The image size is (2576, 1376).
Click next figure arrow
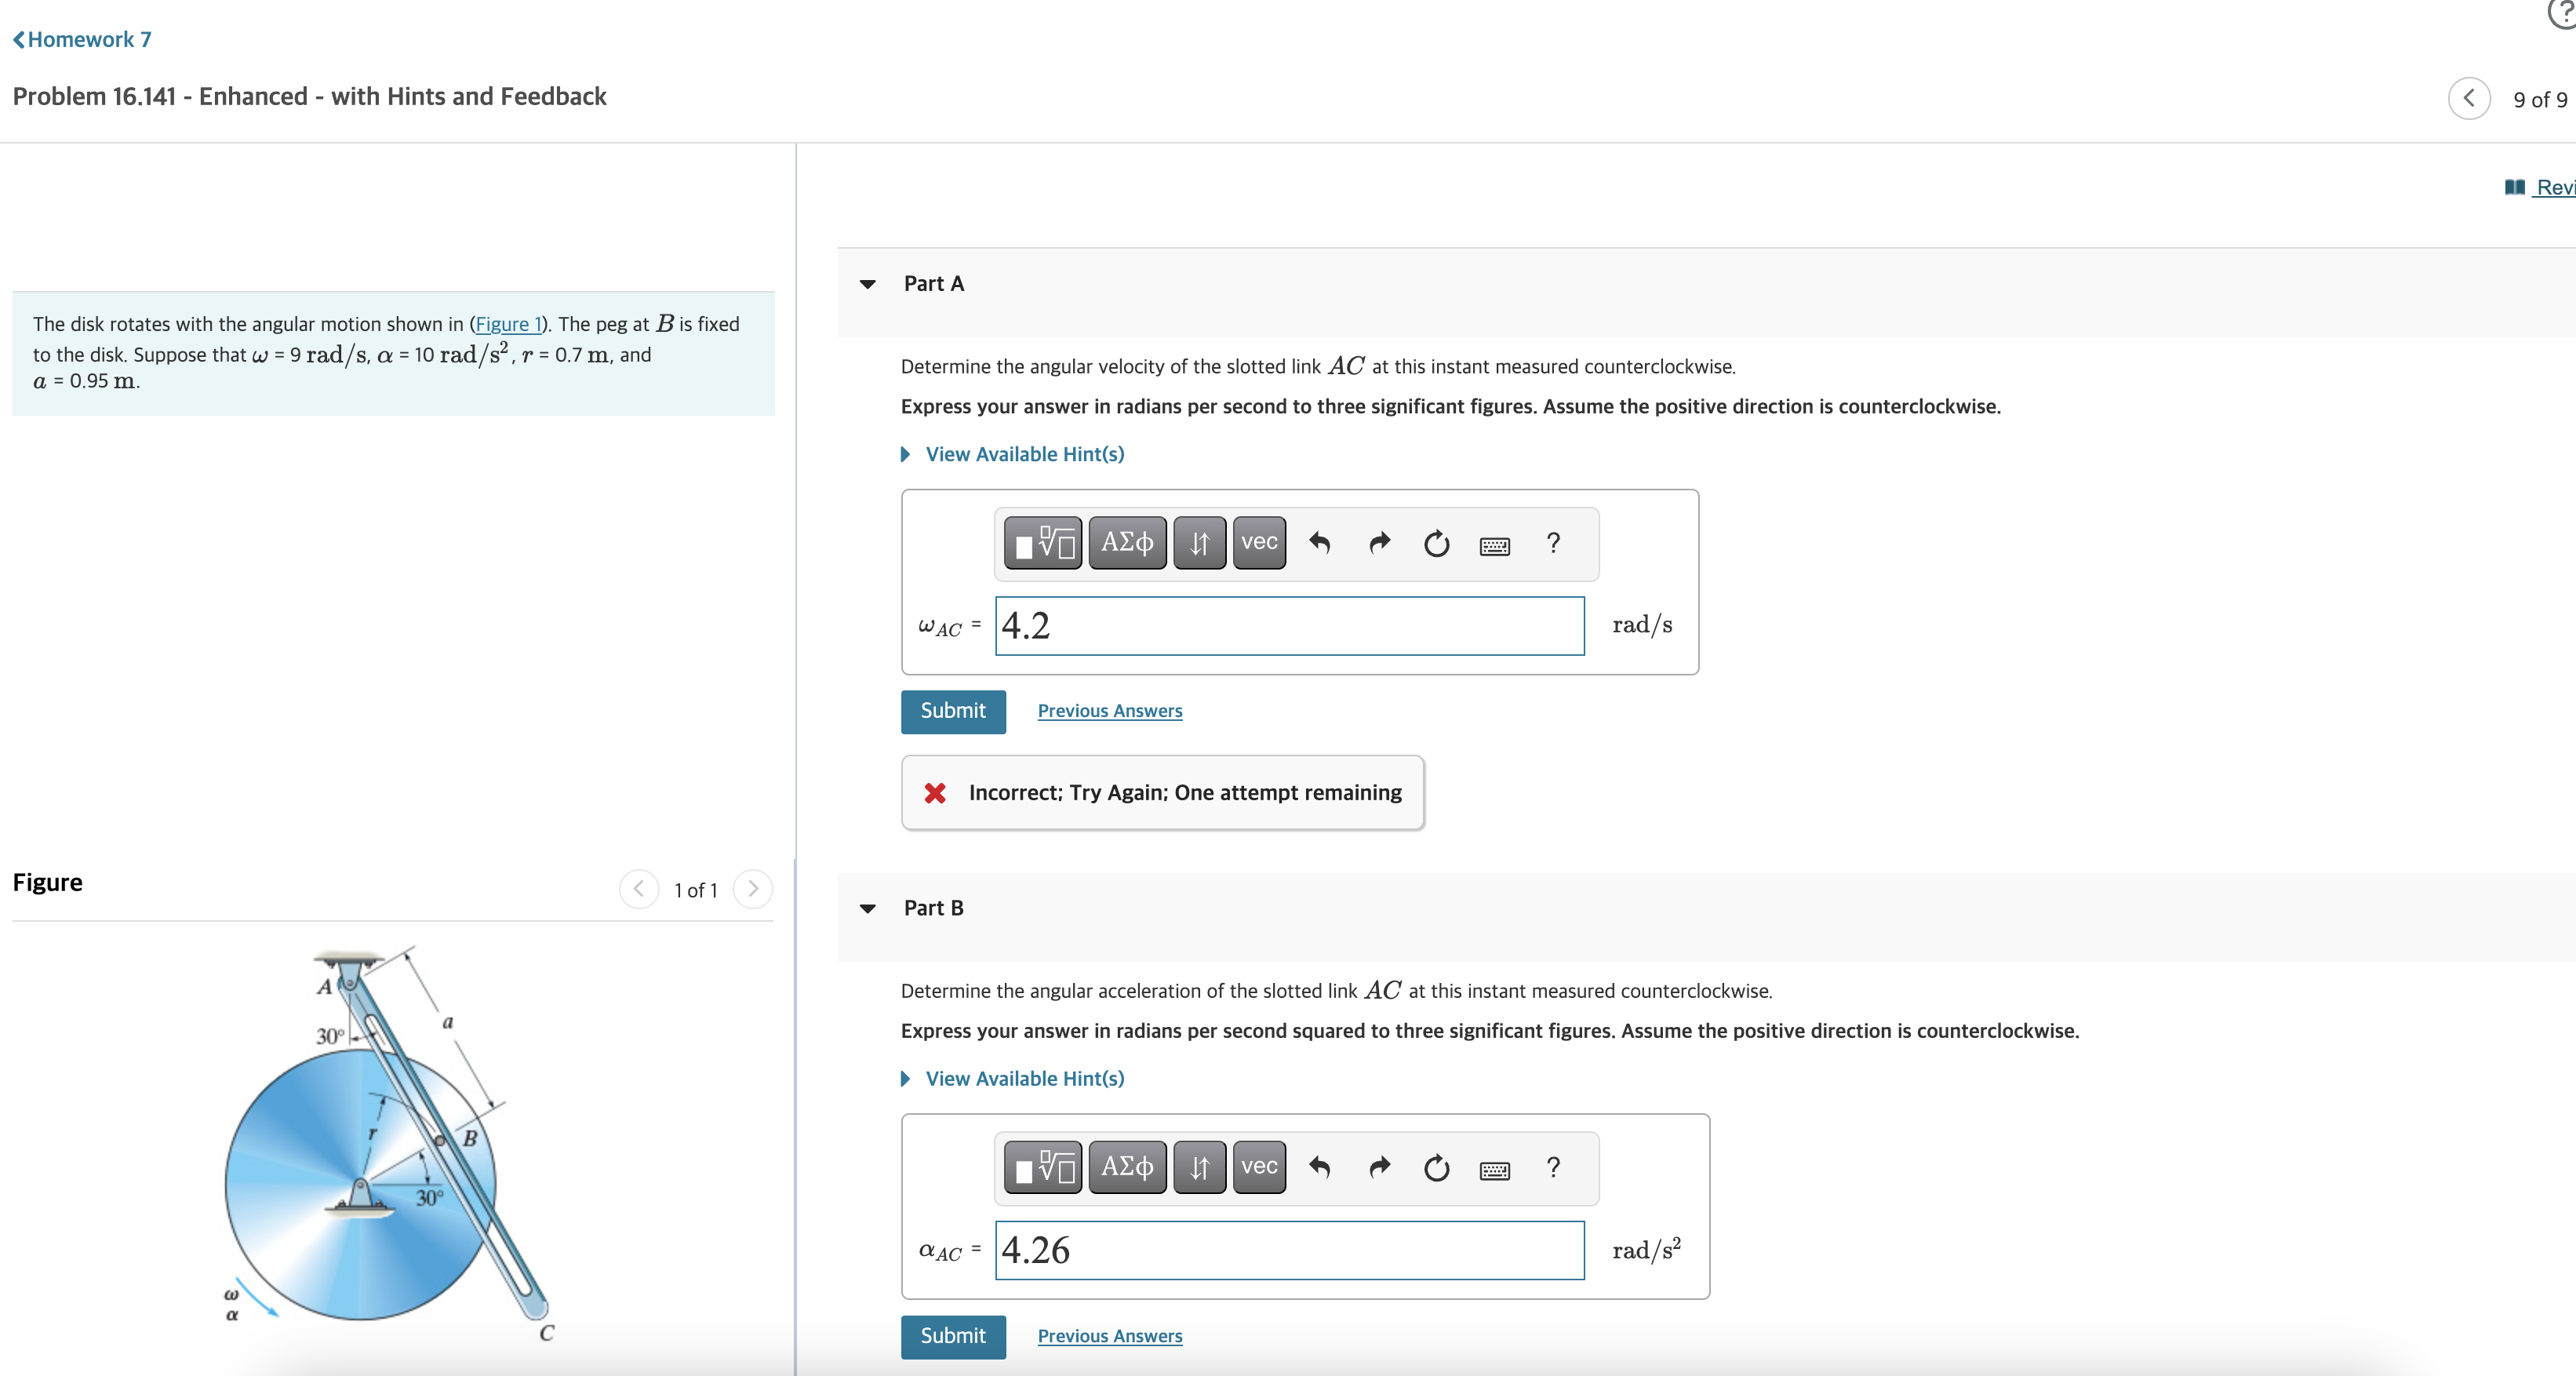pos(753,888)
